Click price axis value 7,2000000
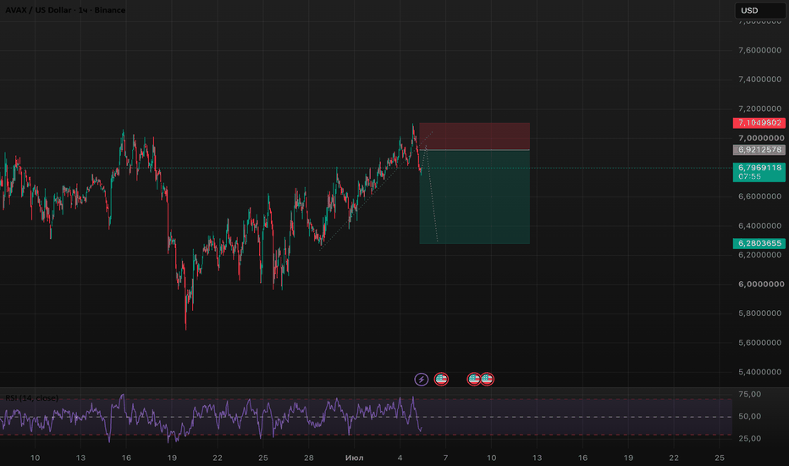The height and width of the screenshot is (466, 789). point(760,108)
